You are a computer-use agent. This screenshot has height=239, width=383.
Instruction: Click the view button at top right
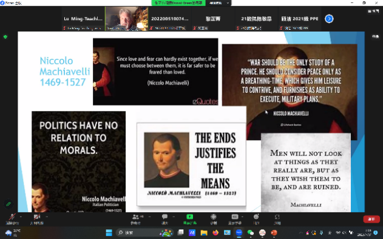(x=373, y=12)
